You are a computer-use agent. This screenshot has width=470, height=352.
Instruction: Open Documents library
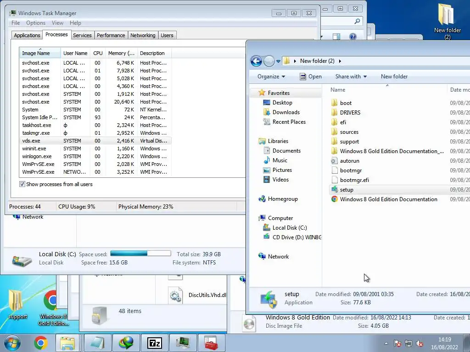(x=286, y=151)
